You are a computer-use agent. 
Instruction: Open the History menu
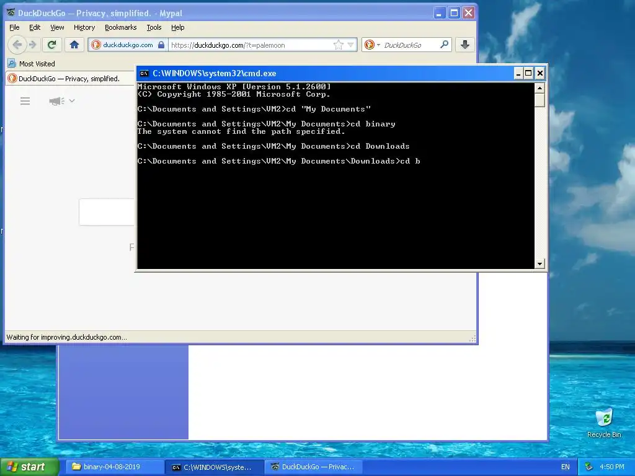coord(84,27)
